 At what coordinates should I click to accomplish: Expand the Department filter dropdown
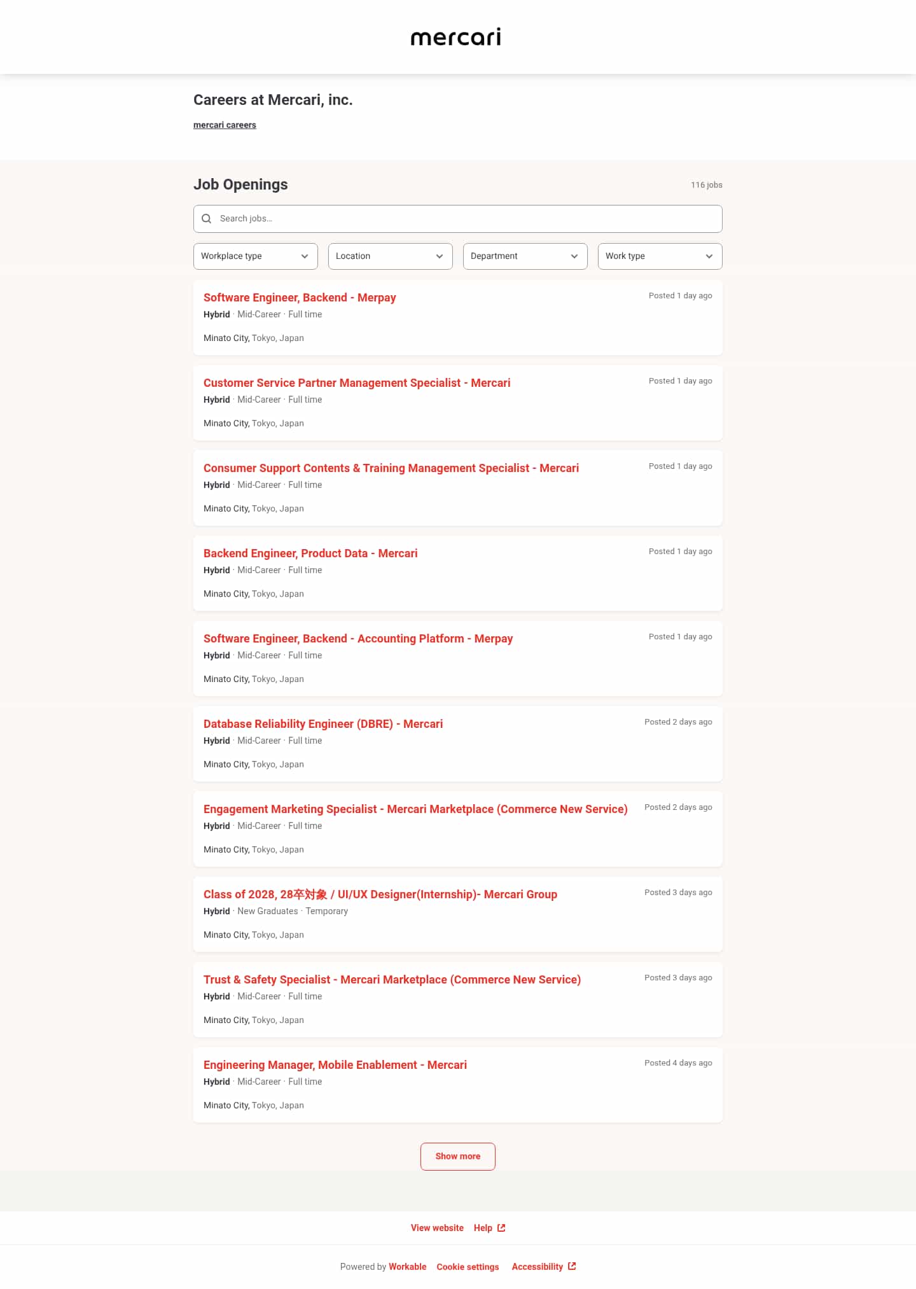tap(525, 256)
